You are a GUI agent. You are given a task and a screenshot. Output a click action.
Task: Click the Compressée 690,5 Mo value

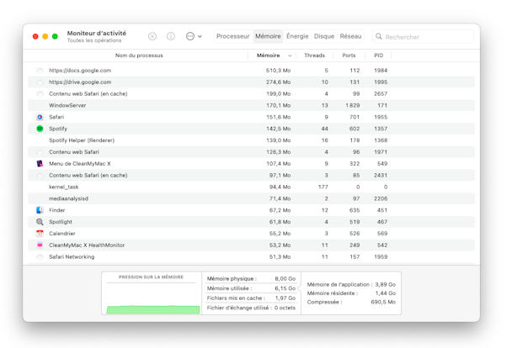(x=383, y=302)
